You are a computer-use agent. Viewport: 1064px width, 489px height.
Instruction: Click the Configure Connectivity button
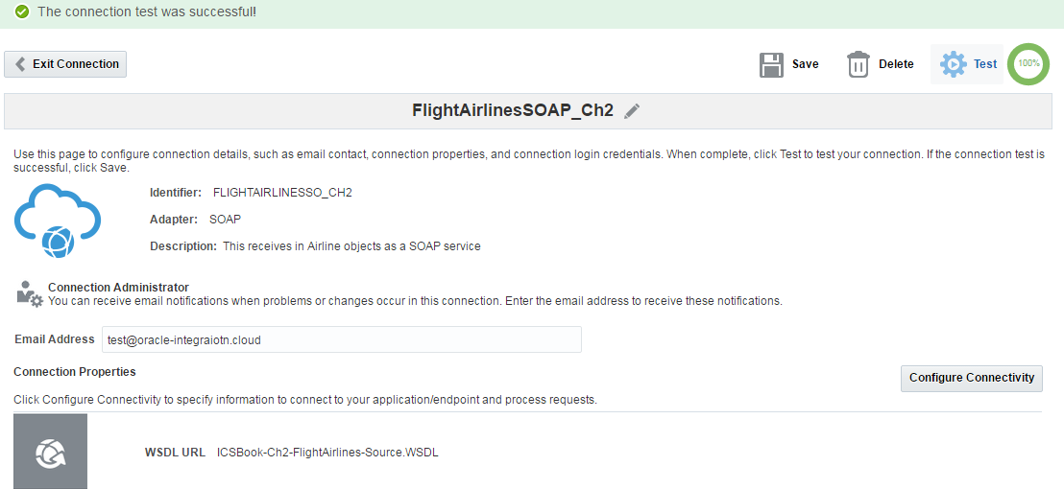pyautogui.click(x=972, y=378)
